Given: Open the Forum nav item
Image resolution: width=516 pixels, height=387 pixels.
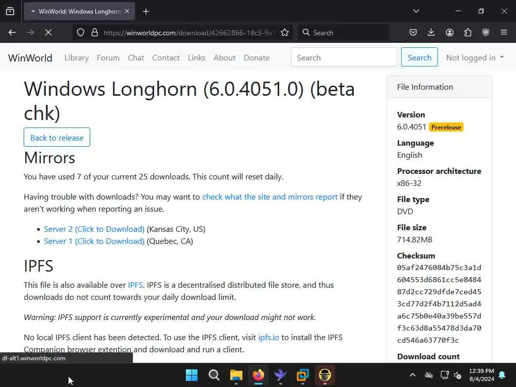Looking at the screenshot, I should tap(108, 57).
